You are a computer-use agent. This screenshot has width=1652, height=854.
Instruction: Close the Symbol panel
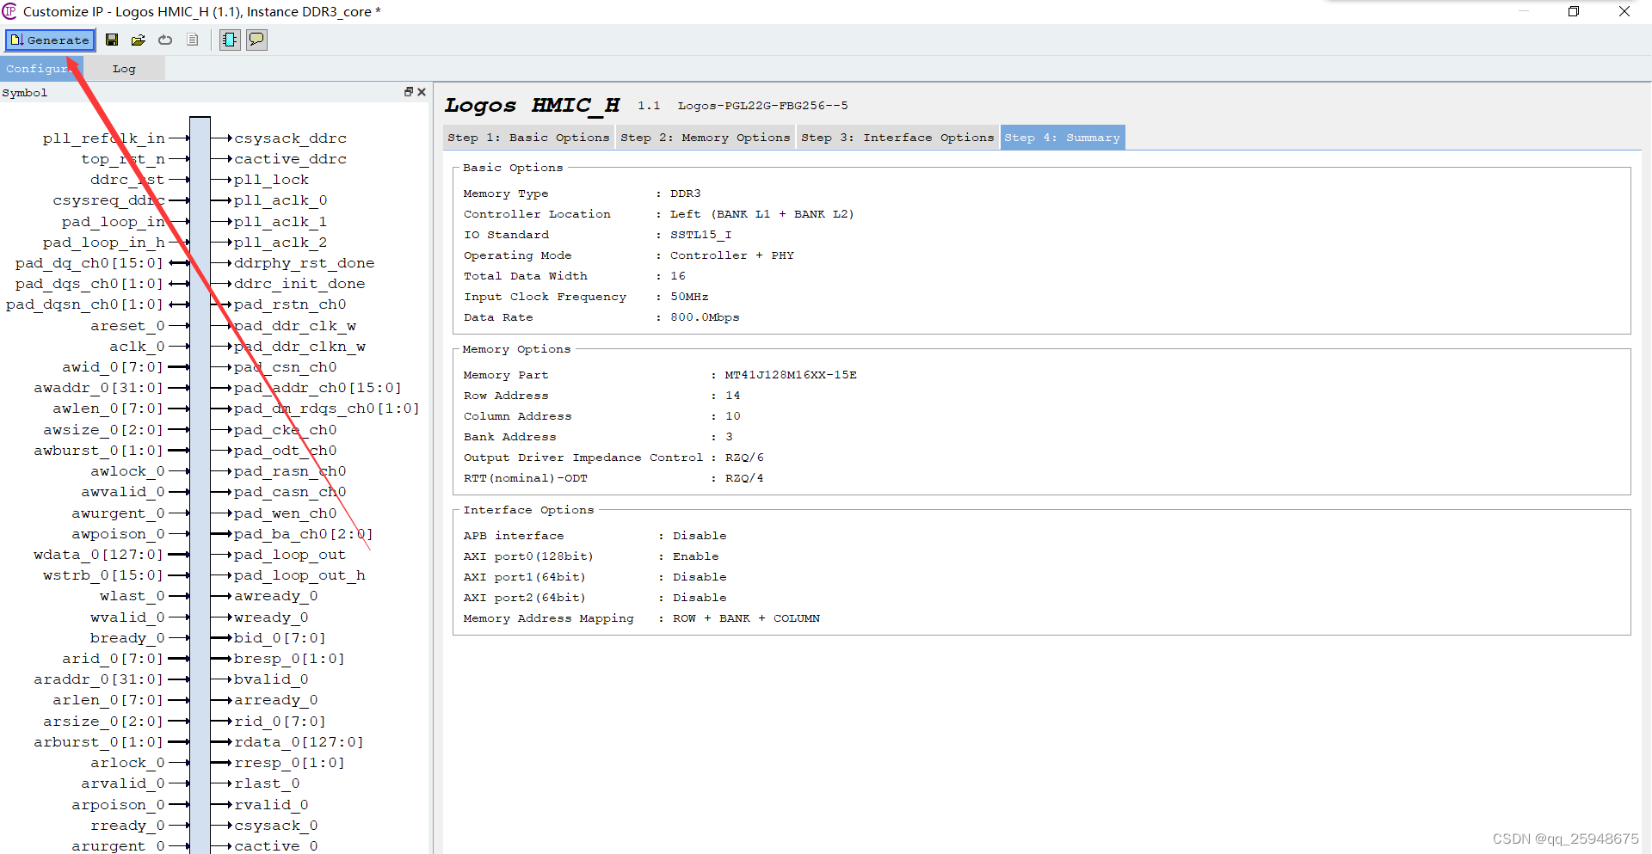click(x=422, y=92)
